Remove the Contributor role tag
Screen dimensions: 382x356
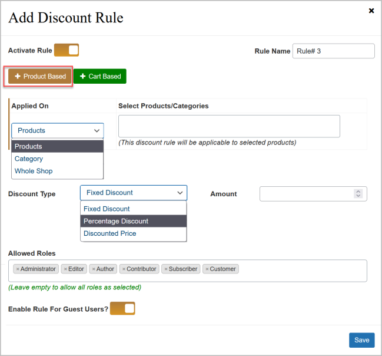(x=124, y=269)
